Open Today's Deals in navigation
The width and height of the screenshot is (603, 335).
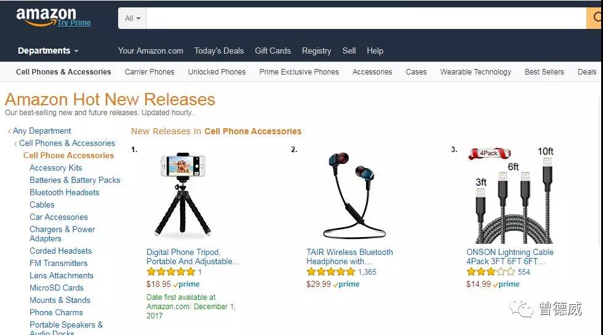point(219,50)
